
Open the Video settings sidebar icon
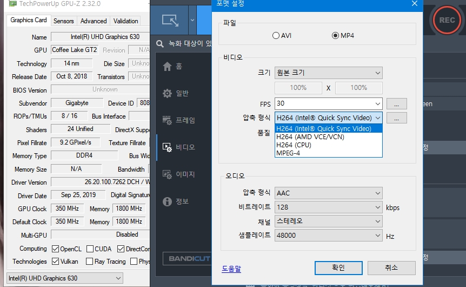(168, 147)
